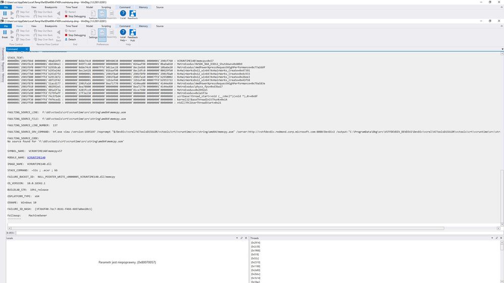Click the Stop Debugging red square
The image size is (504, 283).
click(66, 35)
